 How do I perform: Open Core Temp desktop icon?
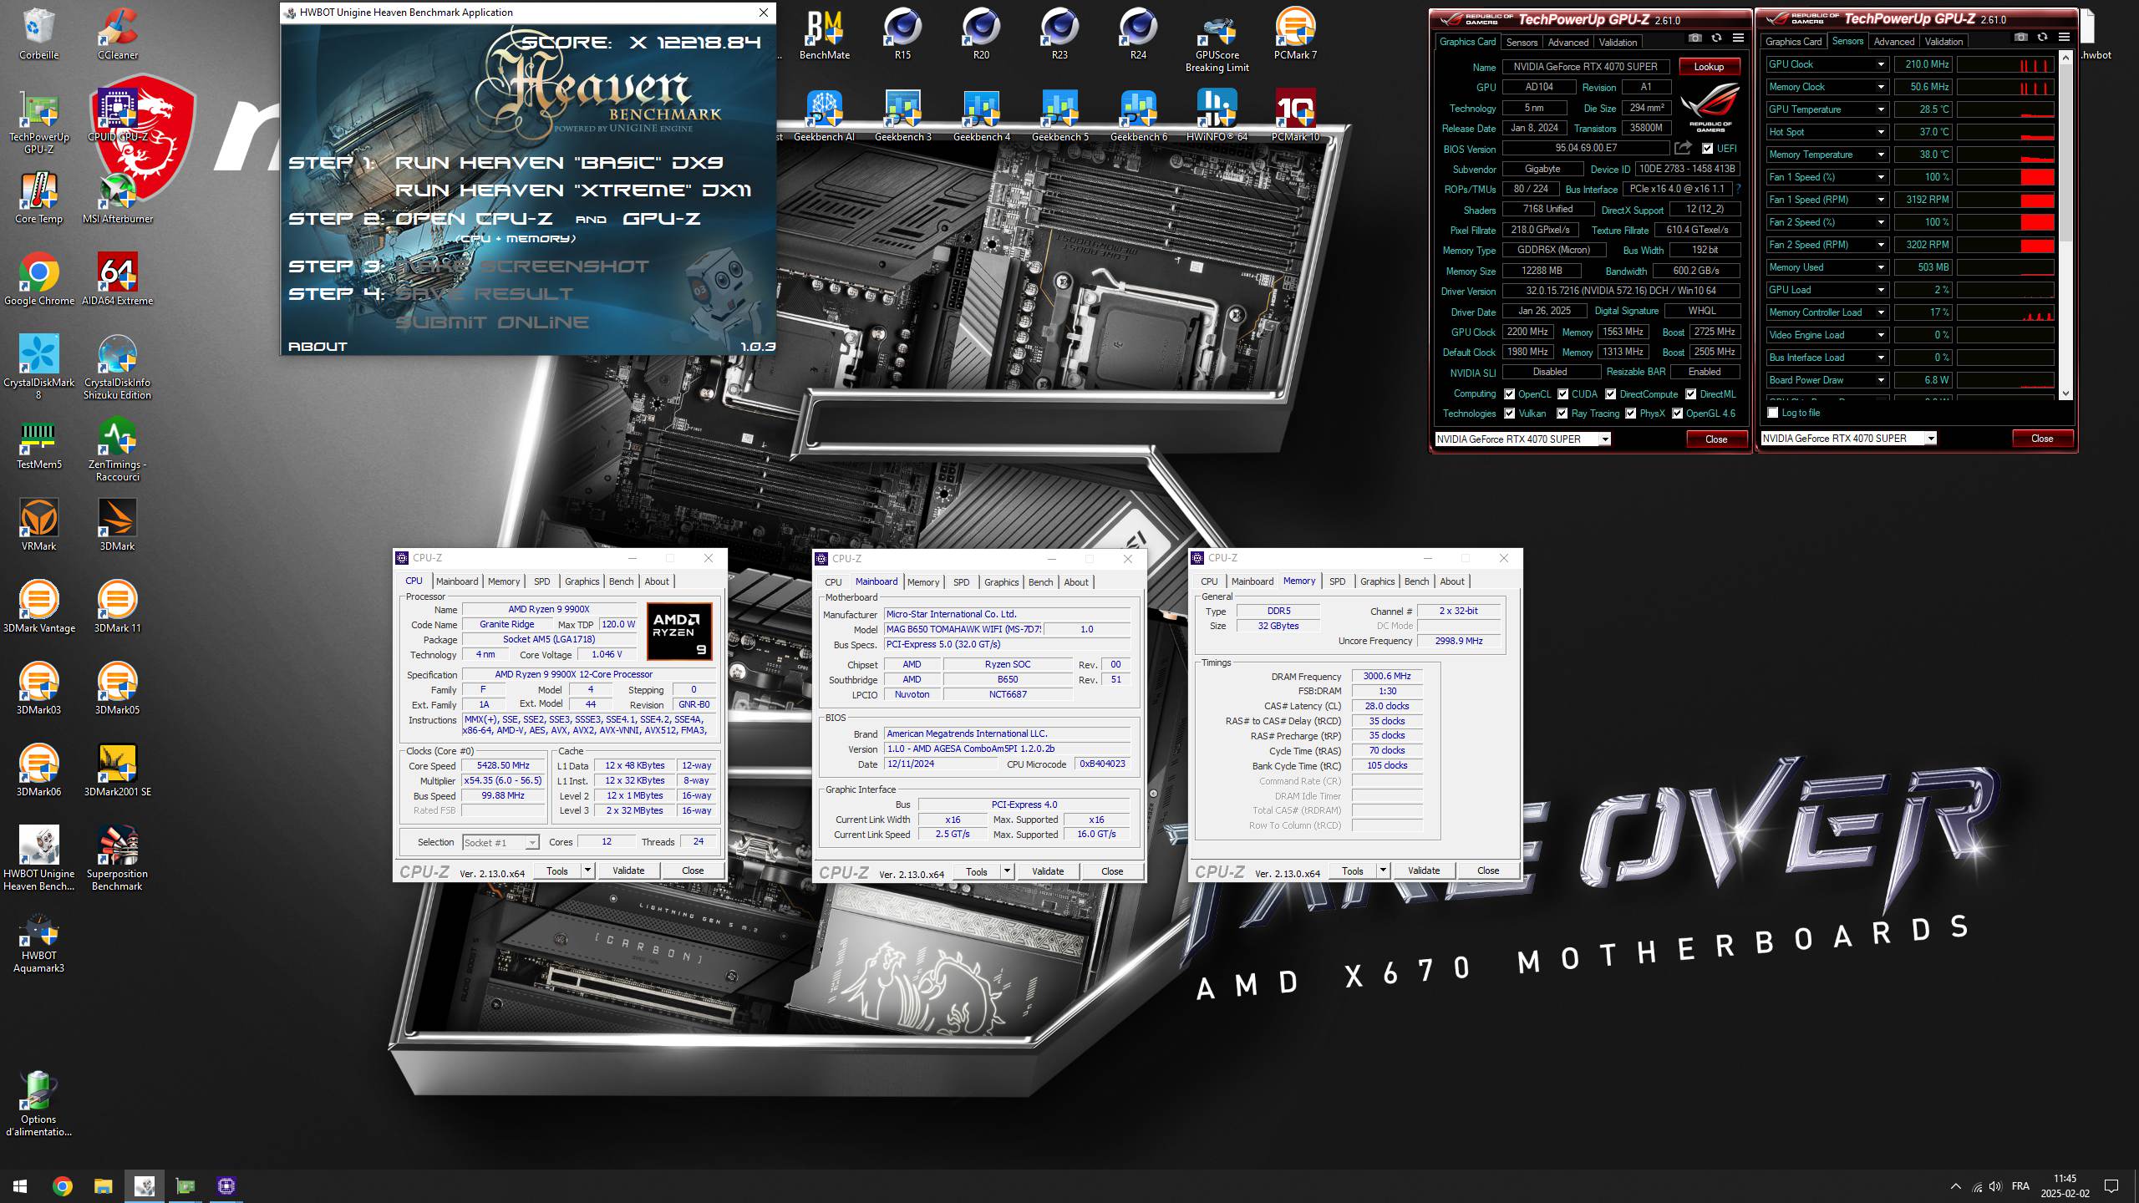39,198
